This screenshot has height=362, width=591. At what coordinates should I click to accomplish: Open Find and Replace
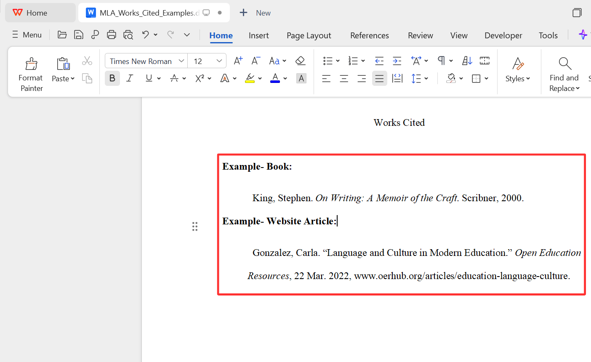pyautogui.click(x=564, y=72)
